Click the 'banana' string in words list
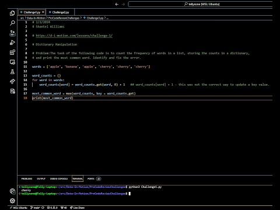Screen dimensions: 280x210 (x=71, y=66)
